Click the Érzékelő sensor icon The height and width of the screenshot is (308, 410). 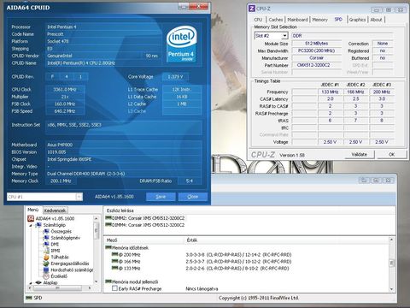(x=46, y=276)
